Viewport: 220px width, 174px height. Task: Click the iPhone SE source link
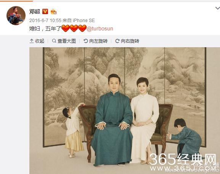point(84,21)
